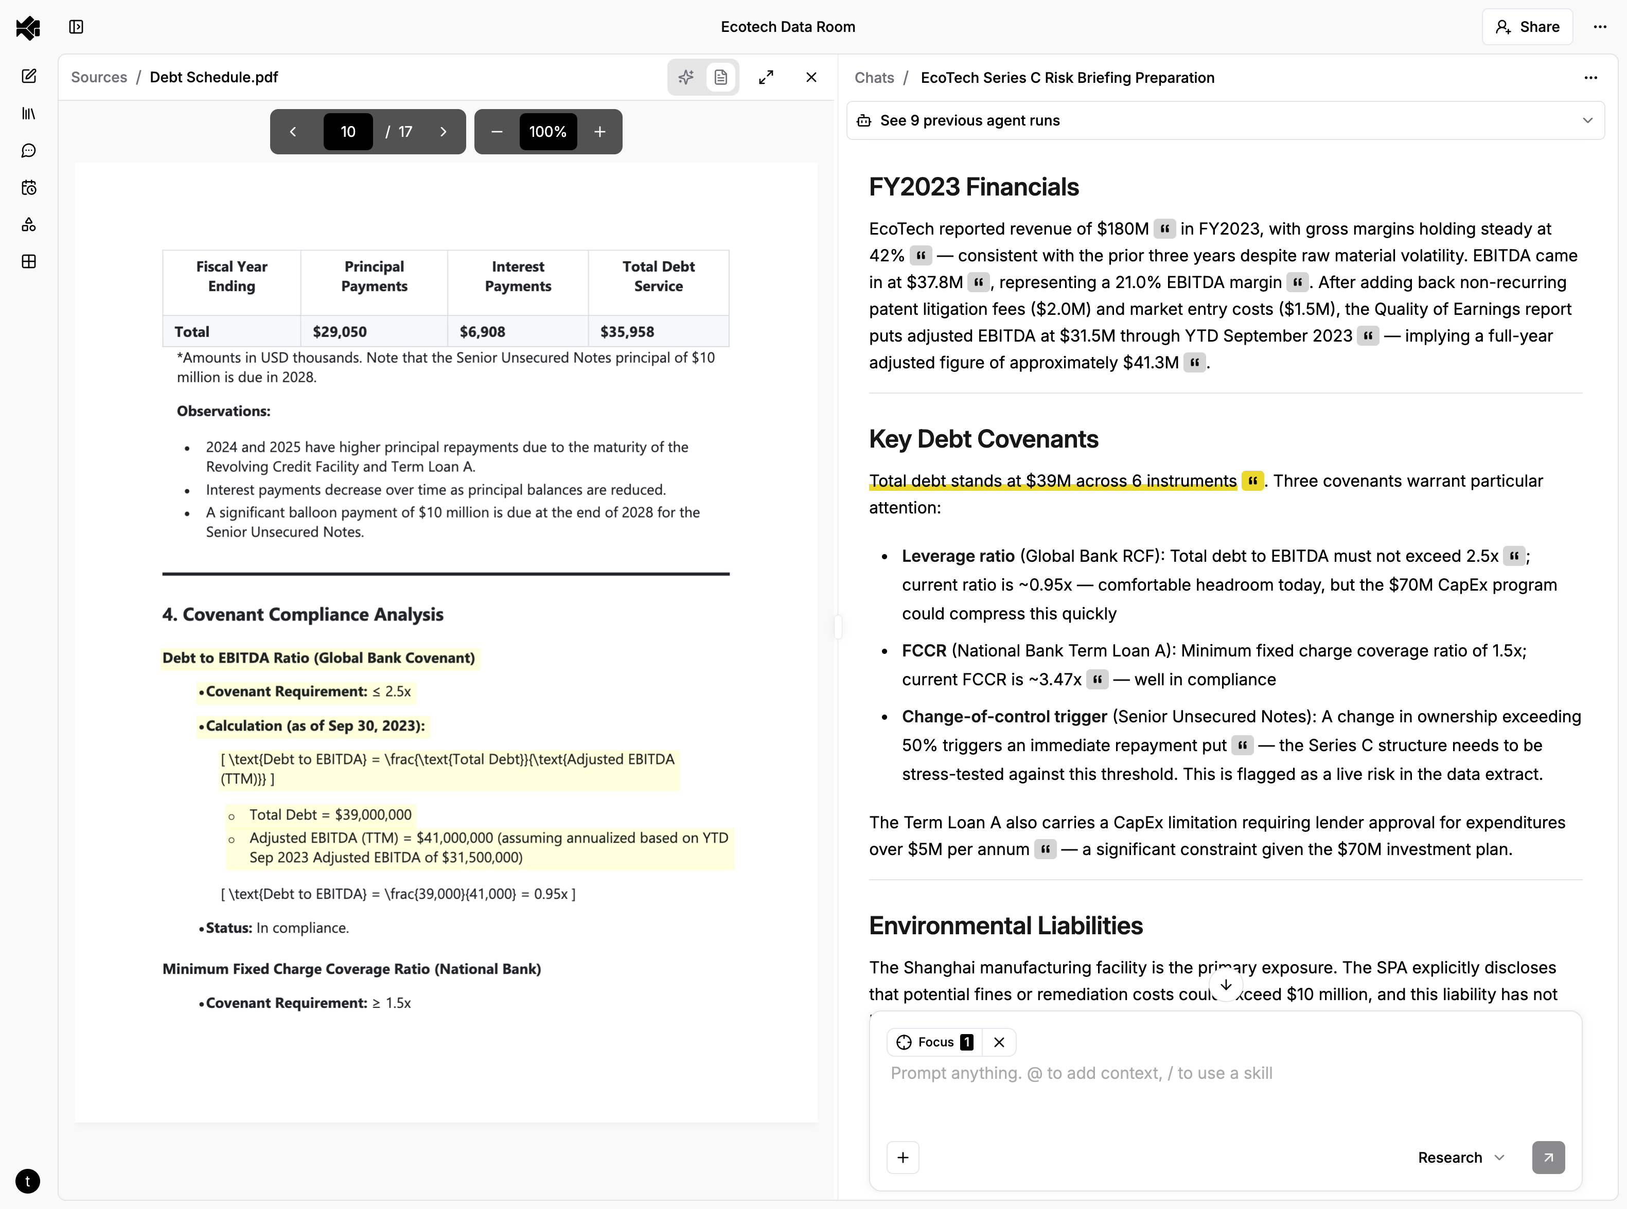Image resolution: width=1627 pixels, height=1209 pixels.
Task: Expand the PDF viewer to full screen
Action: coord(766,77)
